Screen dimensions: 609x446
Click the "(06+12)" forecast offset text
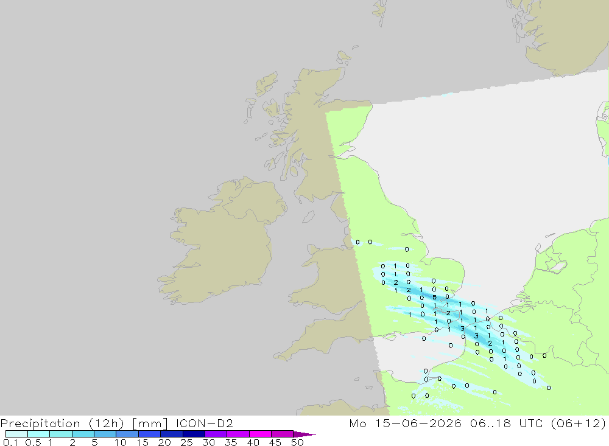[x=579, y=423]
